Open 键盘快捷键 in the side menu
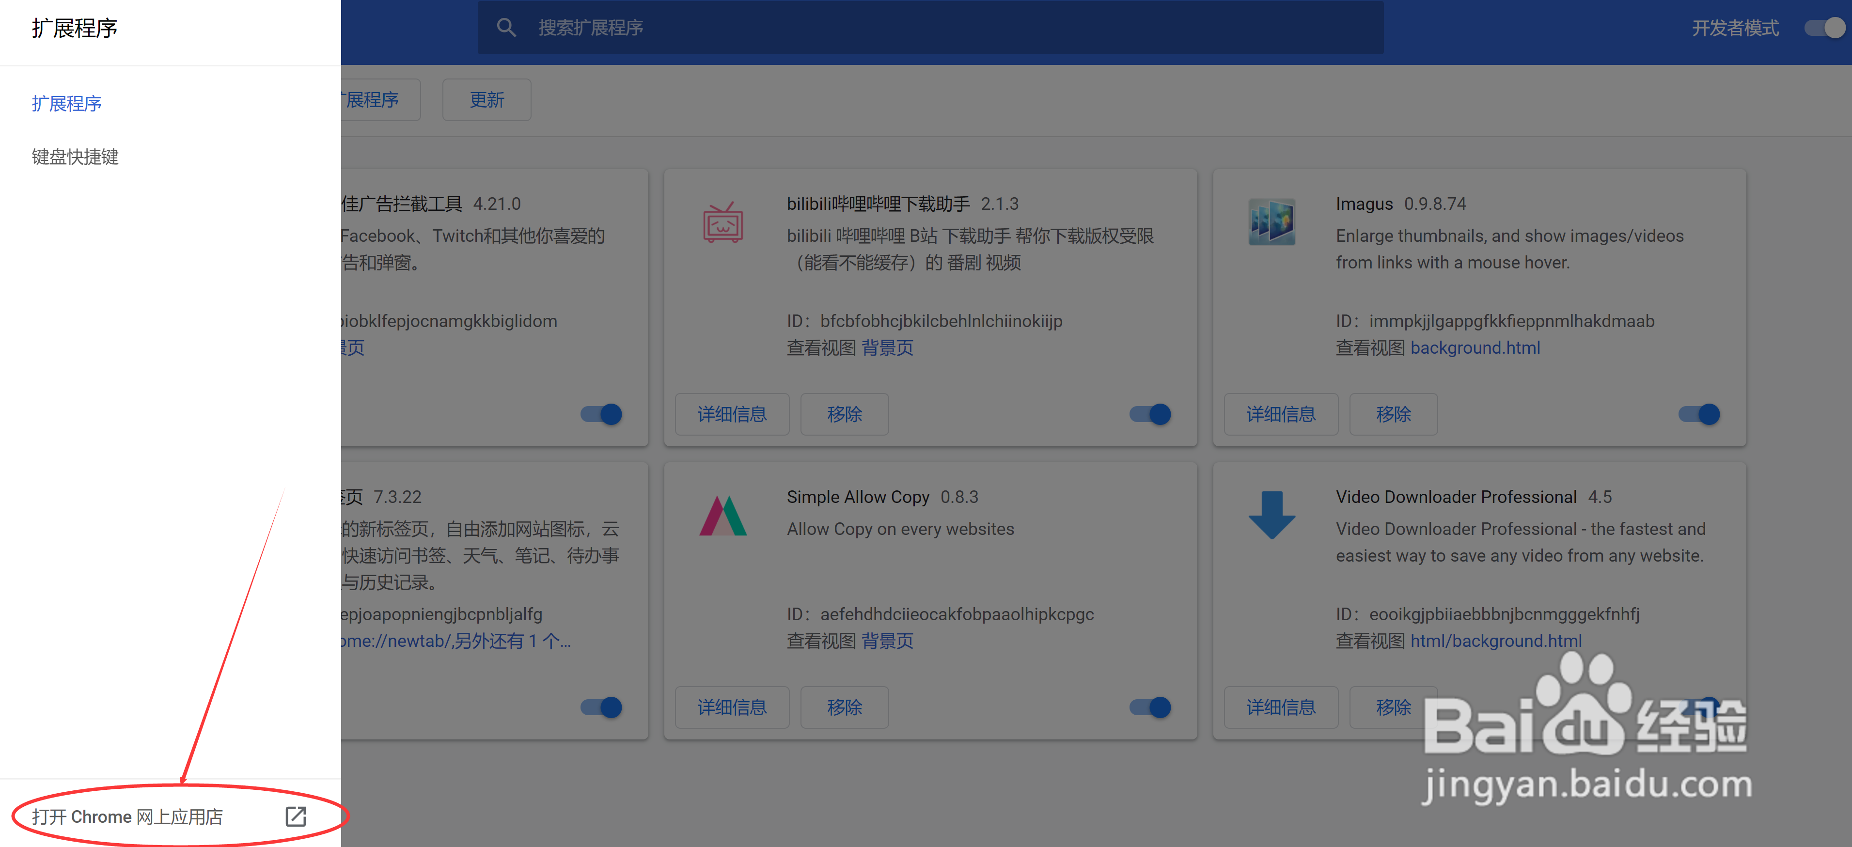 pyautogui.click(x=75, y=157)
